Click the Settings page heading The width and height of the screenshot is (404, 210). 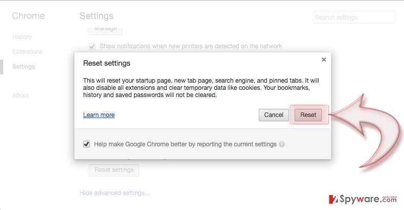(x=97, y=16)
